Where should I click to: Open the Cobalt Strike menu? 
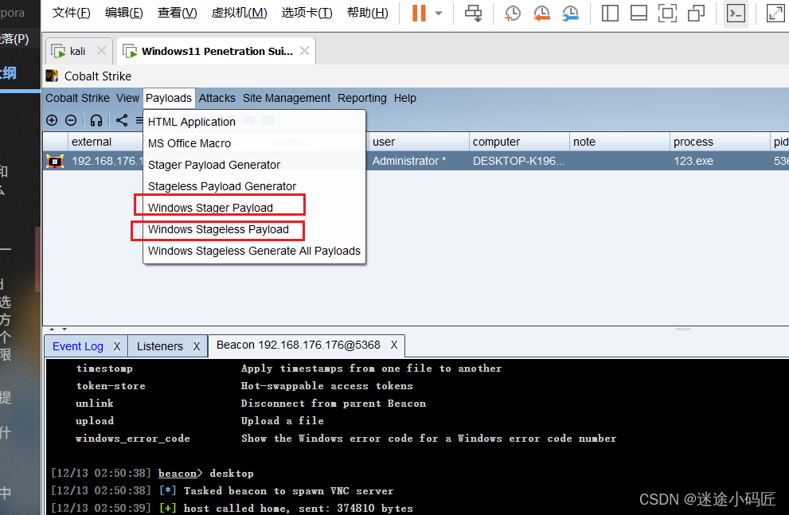[77, 98]
